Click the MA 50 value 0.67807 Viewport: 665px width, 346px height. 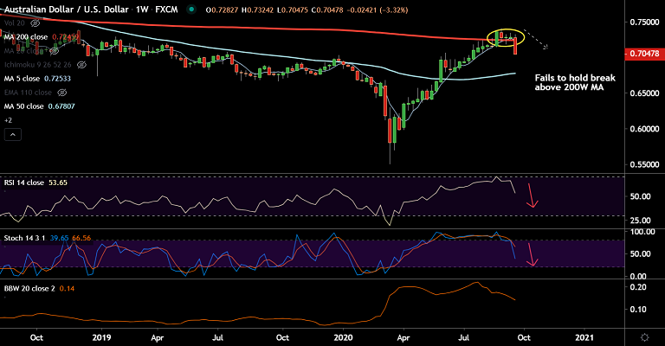61,106
